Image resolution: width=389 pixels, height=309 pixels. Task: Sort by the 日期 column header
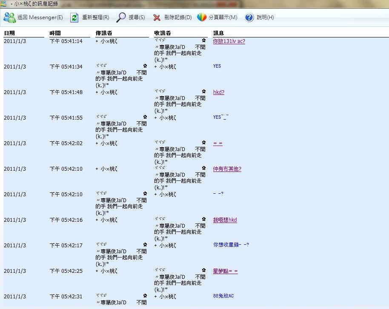(x=9, y=33)
